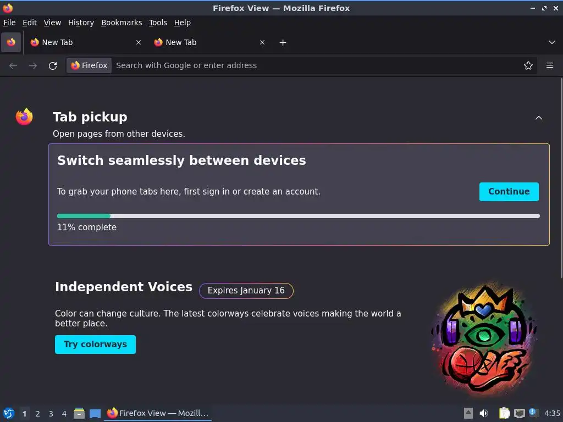
Task: Switch to the second New Tab
Action: [209, 42]
